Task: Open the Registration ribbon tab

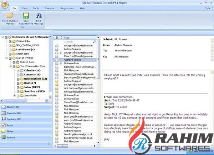Action: pyautogui.click(x=67, y=8)
